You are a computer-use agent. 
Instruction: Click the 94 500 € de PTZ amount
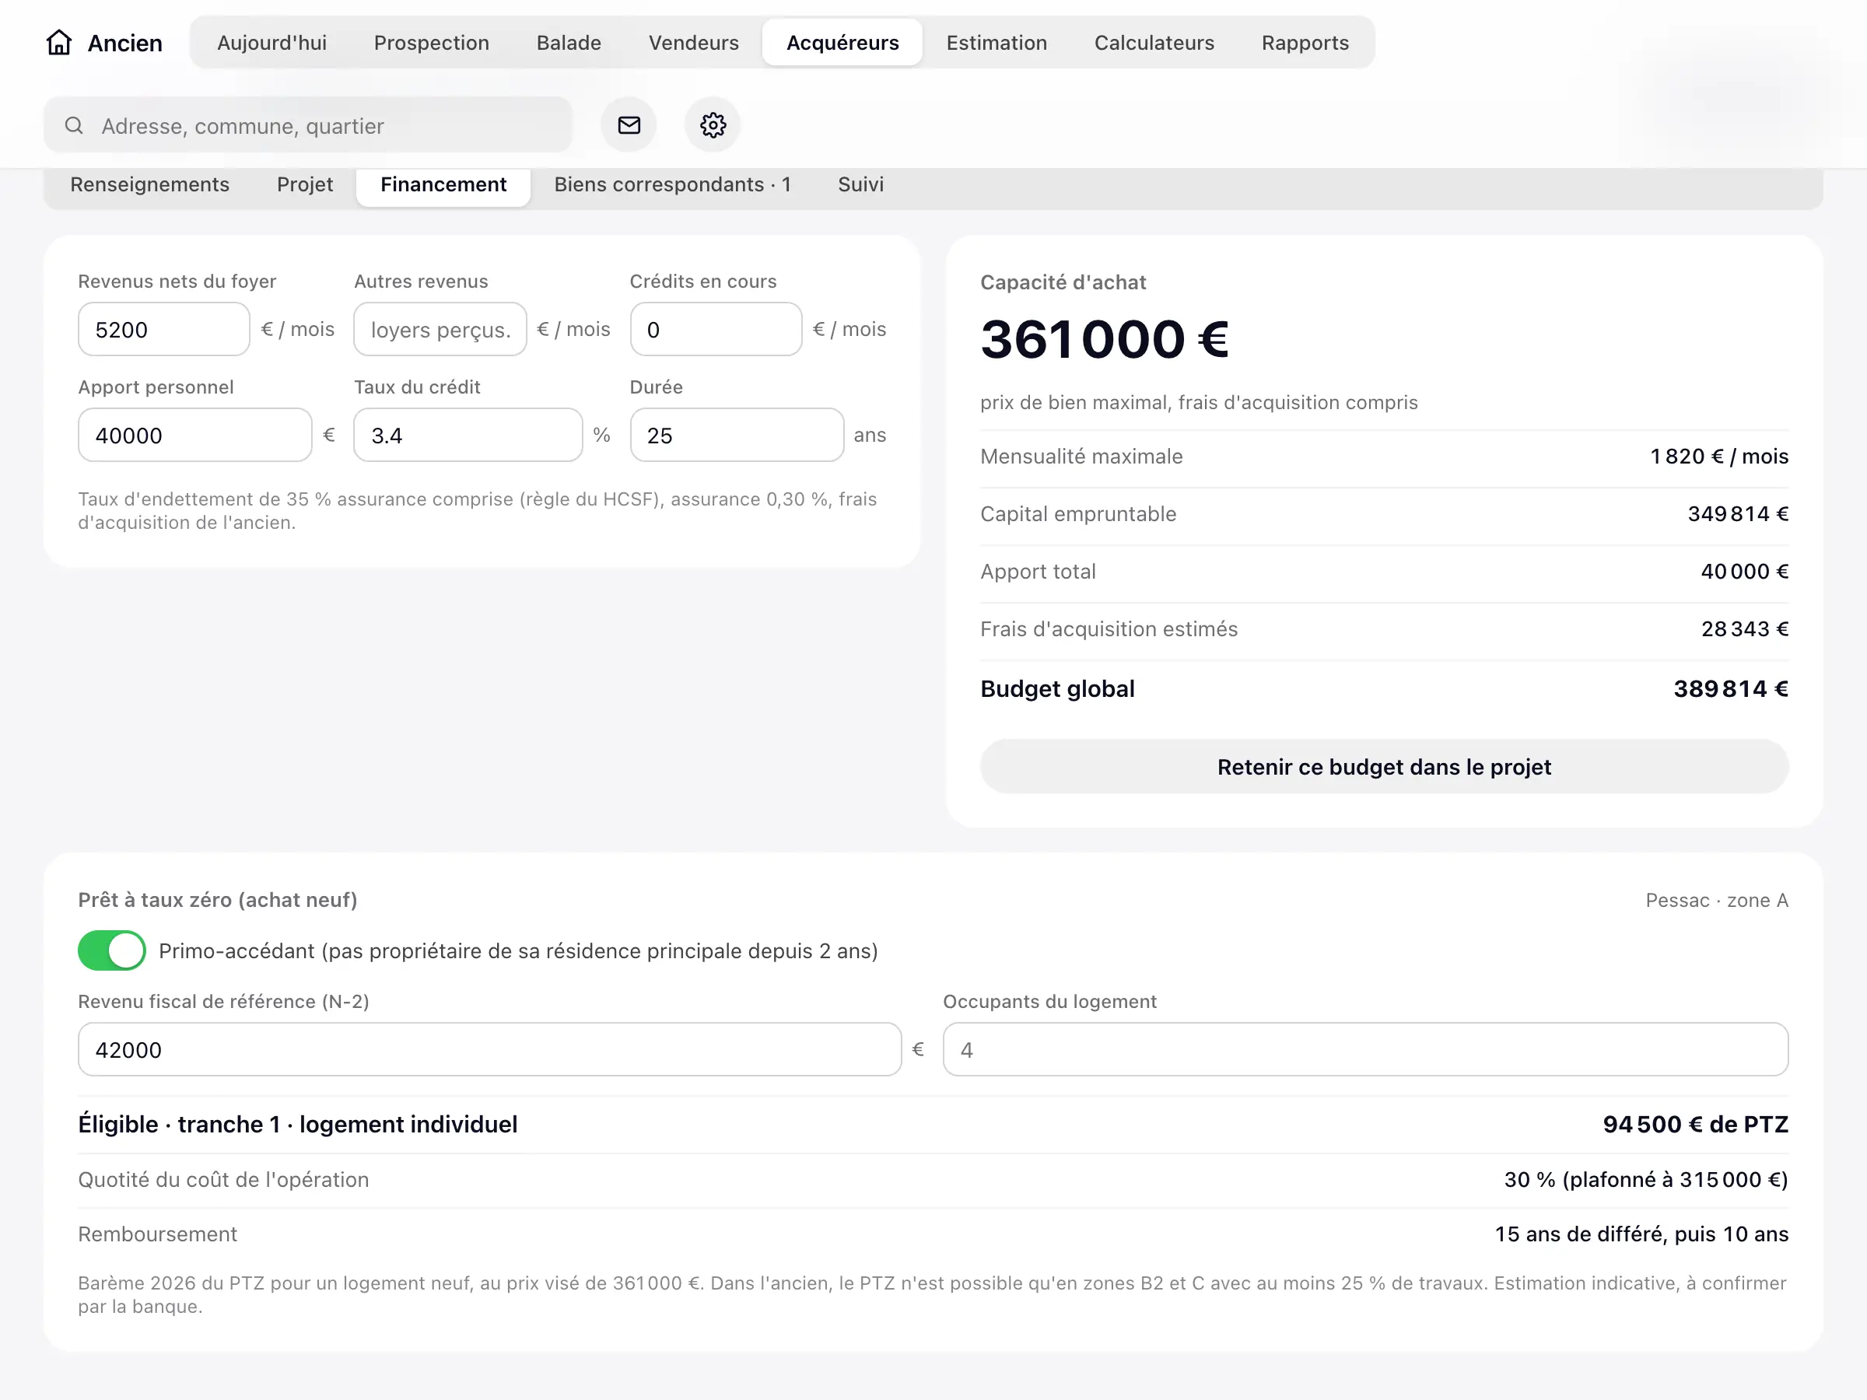1696,1125
